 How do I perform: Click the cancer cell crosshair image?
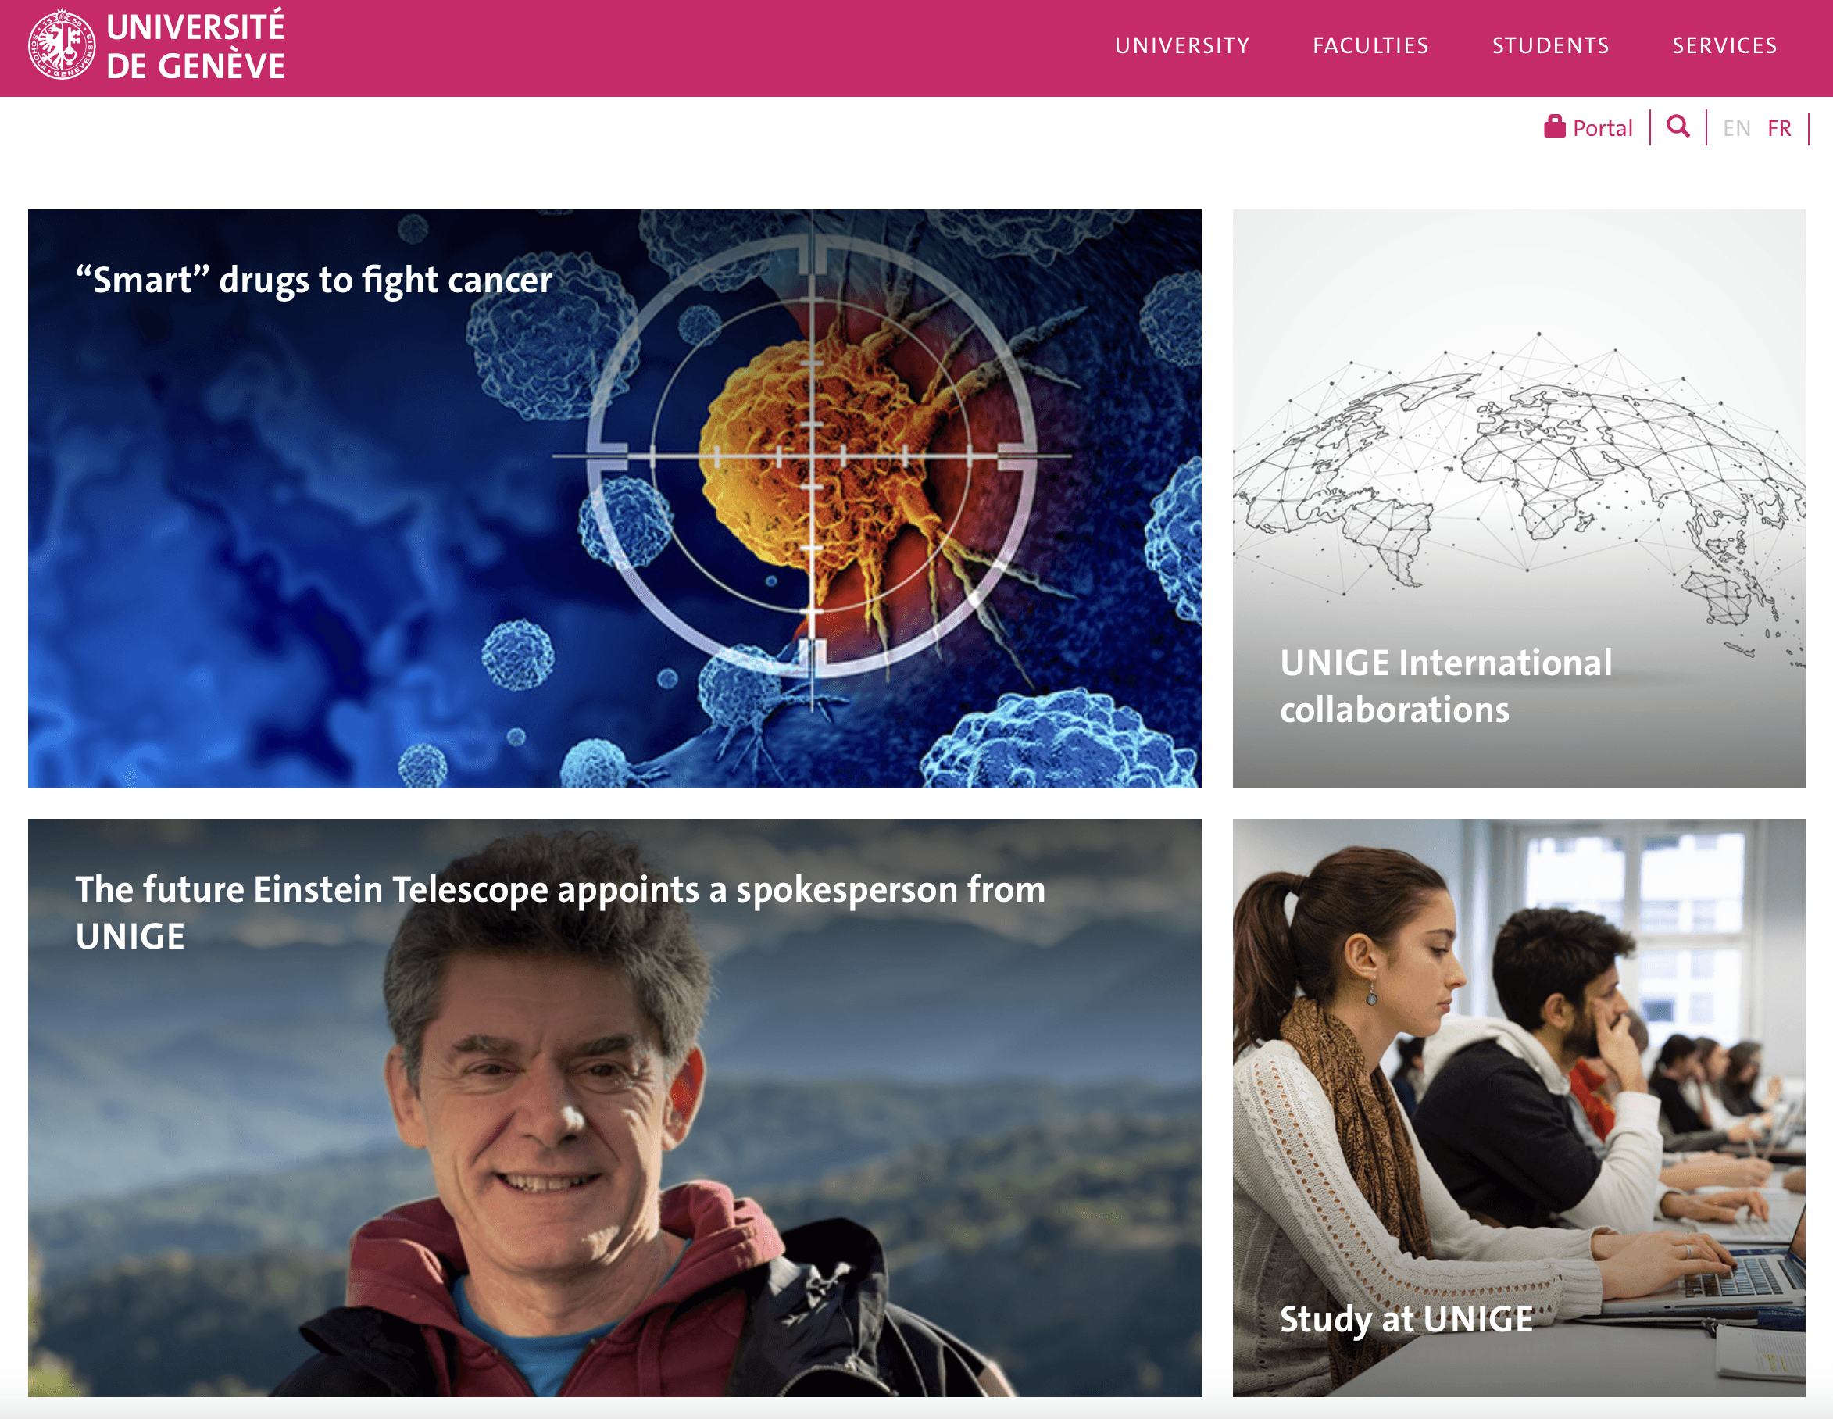point(614,499)
